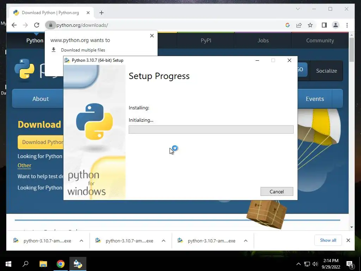Reload the python.org page
361x271 pixels.
[x=37, y=25]
